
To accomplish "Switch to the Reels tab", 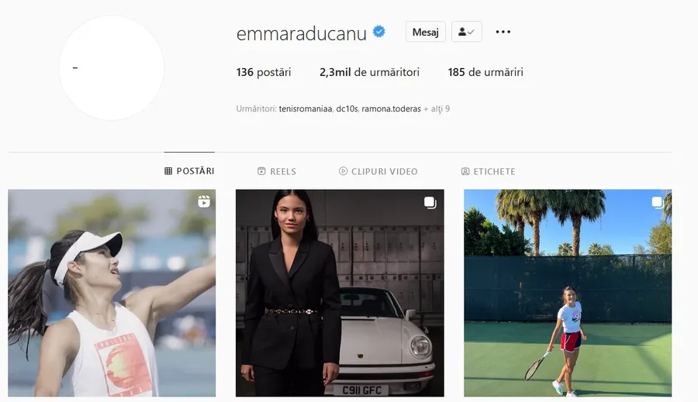I will coord(276,171).
